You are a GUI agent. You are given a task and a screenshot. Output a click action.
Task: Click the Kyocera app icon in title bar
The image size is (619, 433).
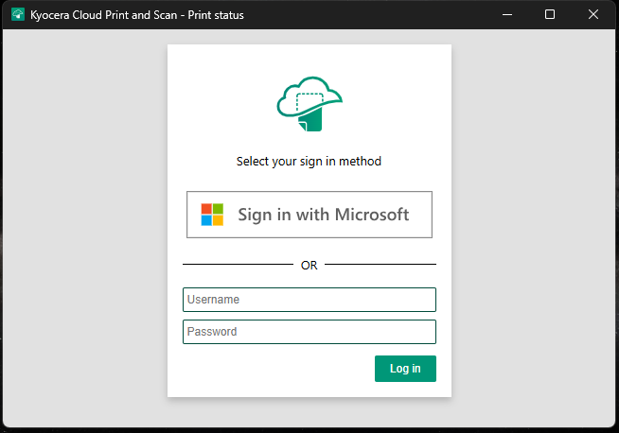point(17,15)
